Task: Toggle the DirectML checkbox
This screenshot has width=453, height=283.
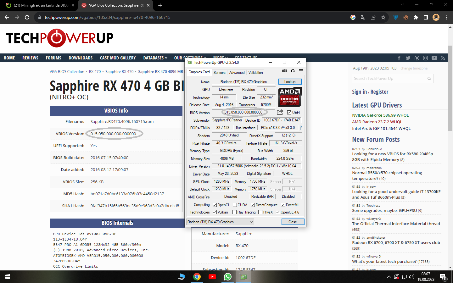Action: [x=283, y=205]
